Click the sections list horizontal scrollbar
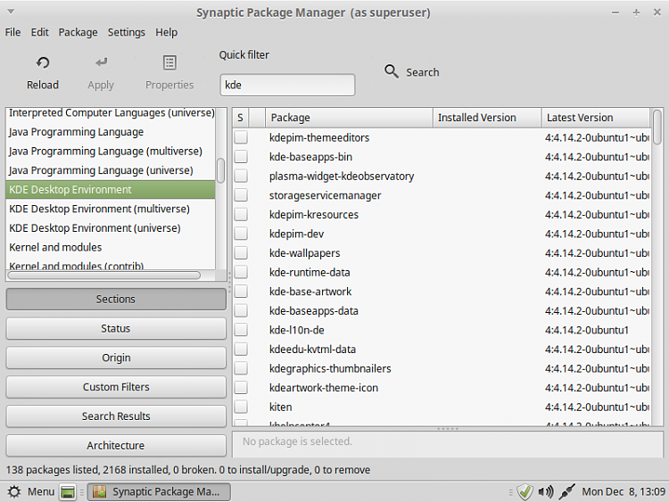The width and height of the screenshot is (669, 502). [104, 276]
